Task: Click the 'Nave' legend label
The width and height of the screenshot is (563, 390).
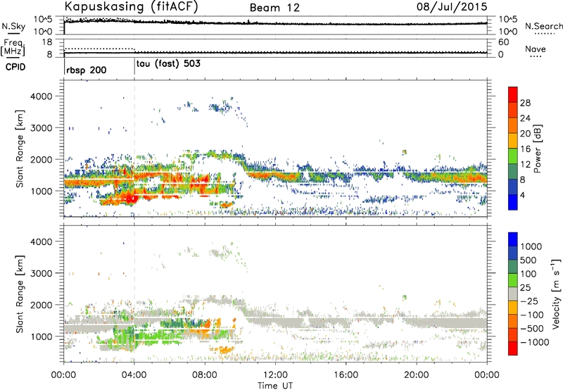Action: [x=536, y=49]
